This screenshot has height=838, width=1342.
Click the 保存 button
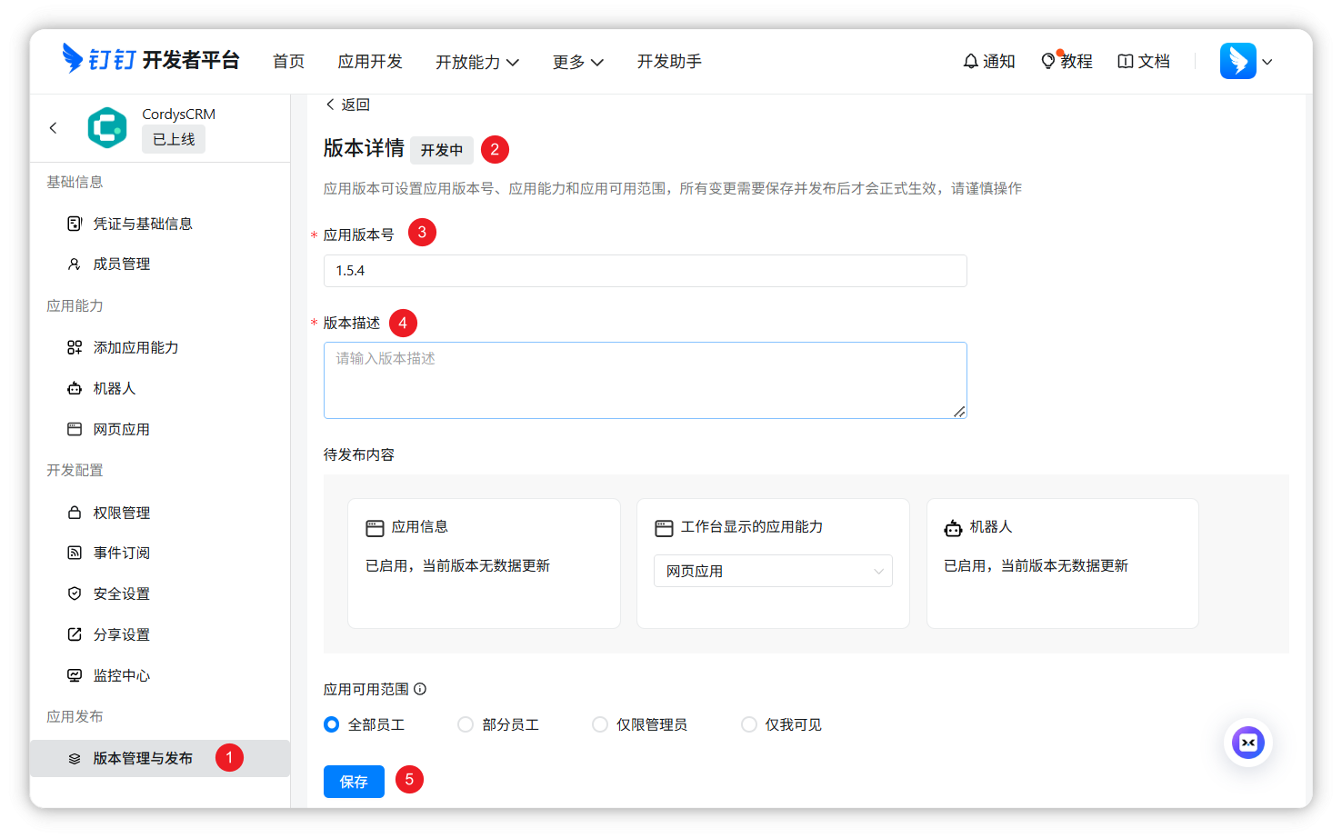click(x=354, y=782)
